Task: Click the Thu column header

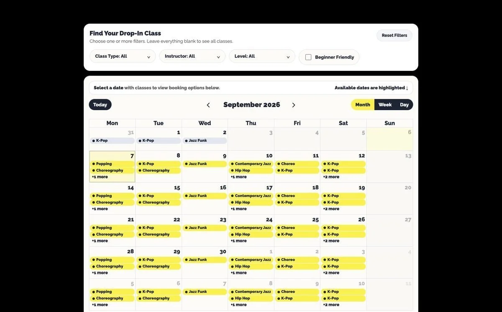Action: coord(251,123)
